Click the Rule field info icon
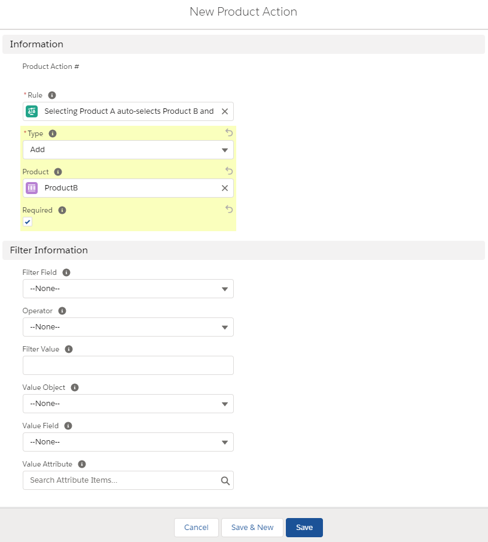Screen dimensions: 488x542 pyautogui.click(x=52, y=95)
